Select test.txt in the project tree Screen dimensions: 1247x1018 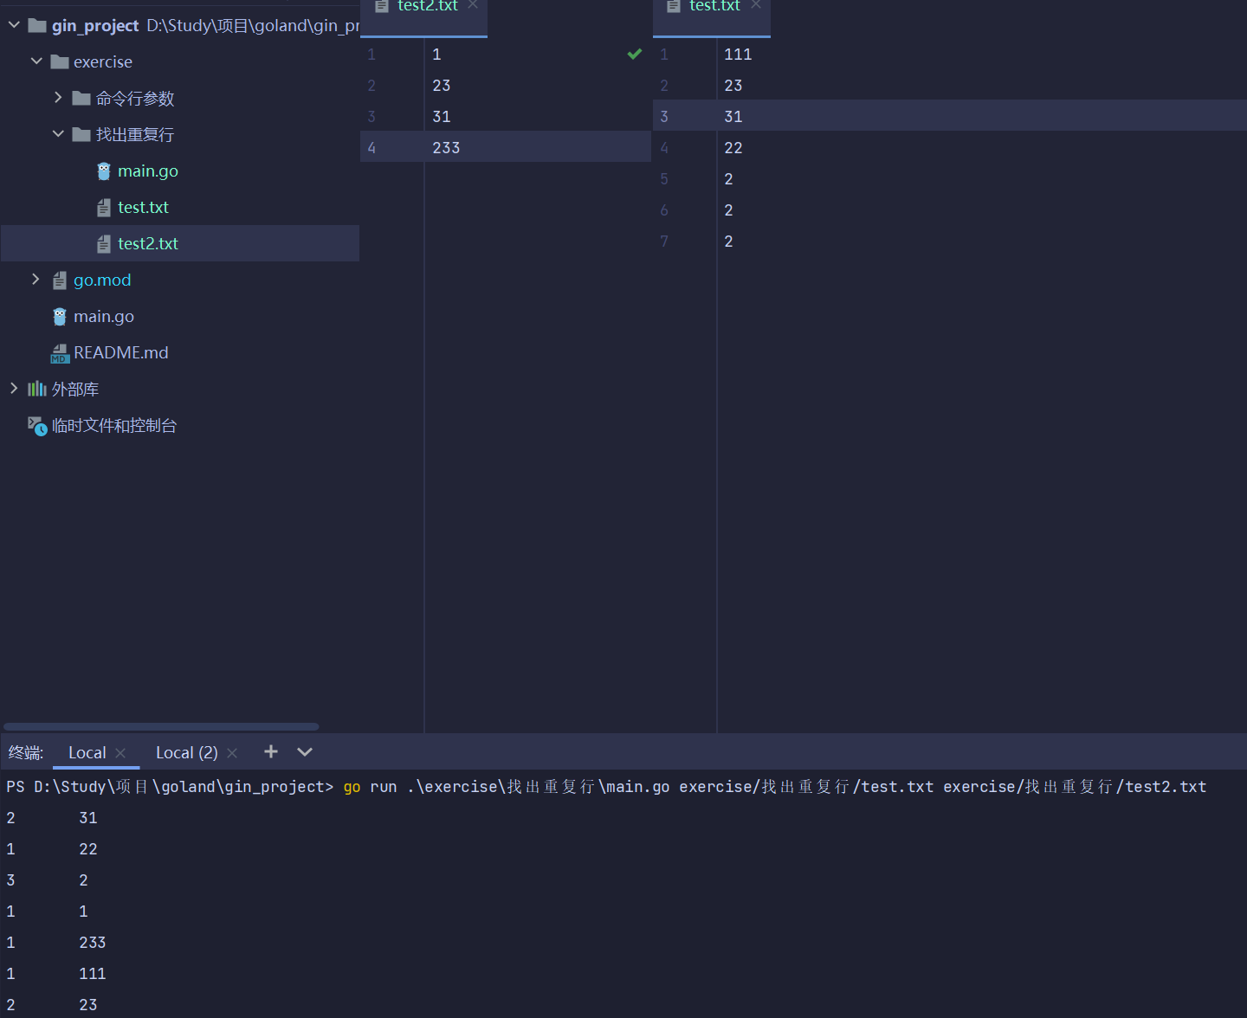click(143, 208)
